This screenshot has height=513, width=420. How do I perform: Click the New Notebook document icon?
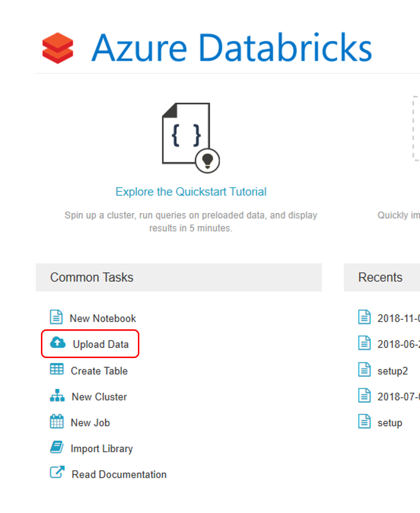click(x=57, y=317)
